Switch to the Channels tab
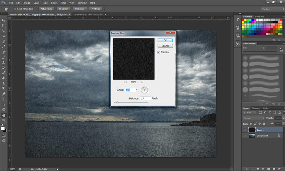This screenshot has width=285, height=171. (256, 108)
